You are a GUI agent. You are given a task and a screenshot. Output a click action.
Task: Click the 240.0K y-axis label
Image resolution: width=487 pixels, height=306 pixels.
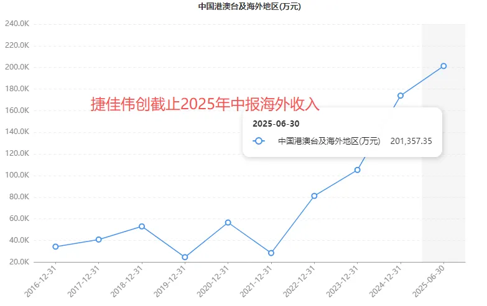(17, 24)
